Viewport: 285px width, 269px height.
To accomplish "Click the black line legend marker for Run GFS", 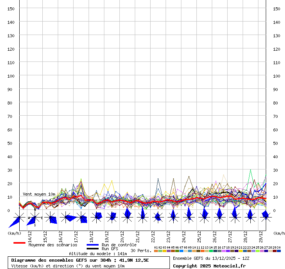I will [x=92, y=249].
